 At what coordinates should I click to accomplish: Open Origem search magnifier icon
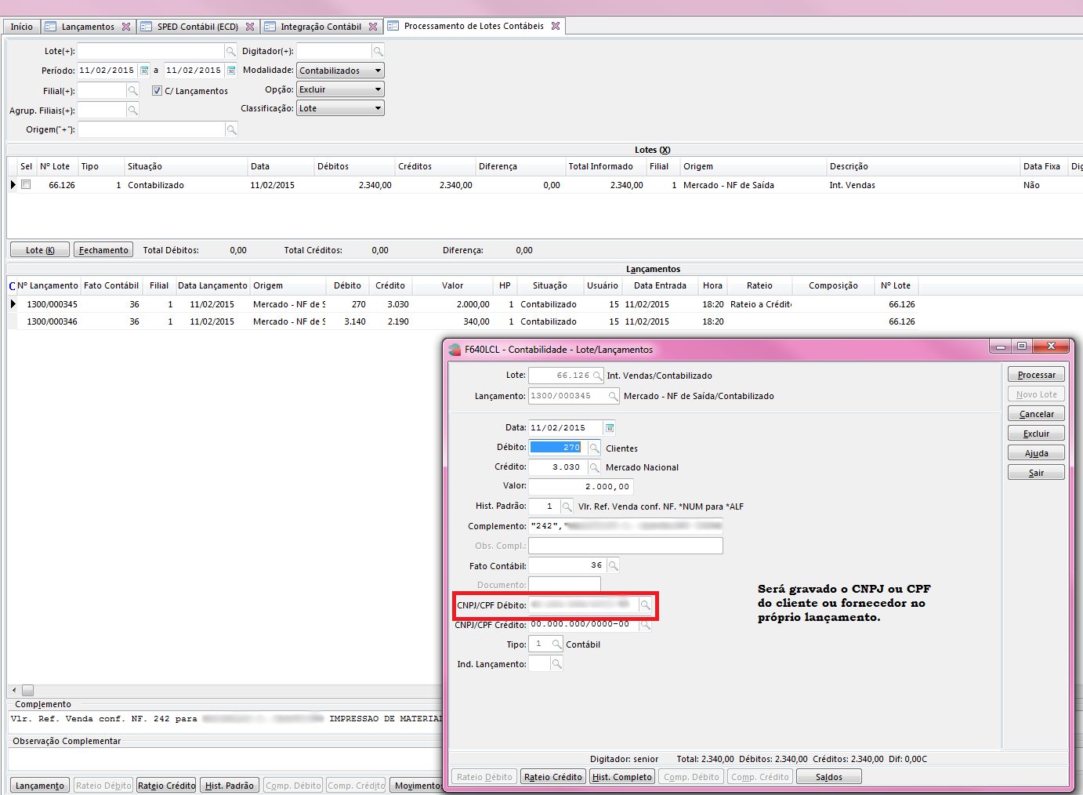[231, 129]
